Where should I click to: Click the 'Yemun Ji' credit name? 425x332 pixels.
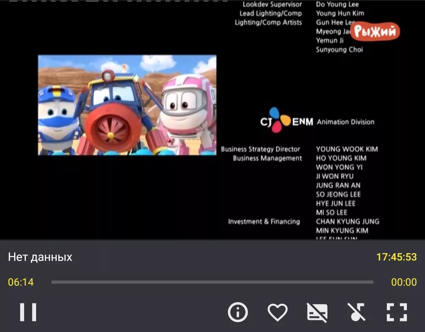330,40
